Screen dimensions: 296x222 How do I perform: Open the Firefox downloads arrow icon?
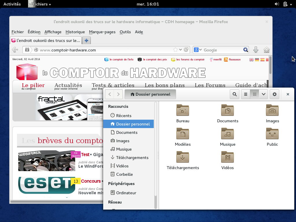pyautogui.click(x=256, y=50)
